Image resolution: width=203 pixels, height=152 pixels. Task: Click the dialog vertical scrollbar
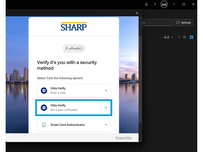coord(140,79)
